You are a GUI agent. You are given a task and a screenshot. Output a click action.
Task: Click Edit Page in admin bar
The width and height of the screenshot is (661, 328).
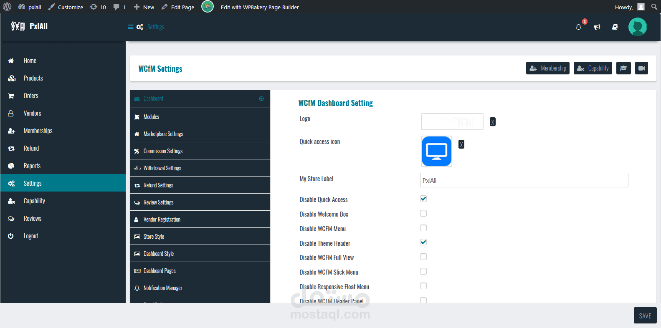point(178,7)
